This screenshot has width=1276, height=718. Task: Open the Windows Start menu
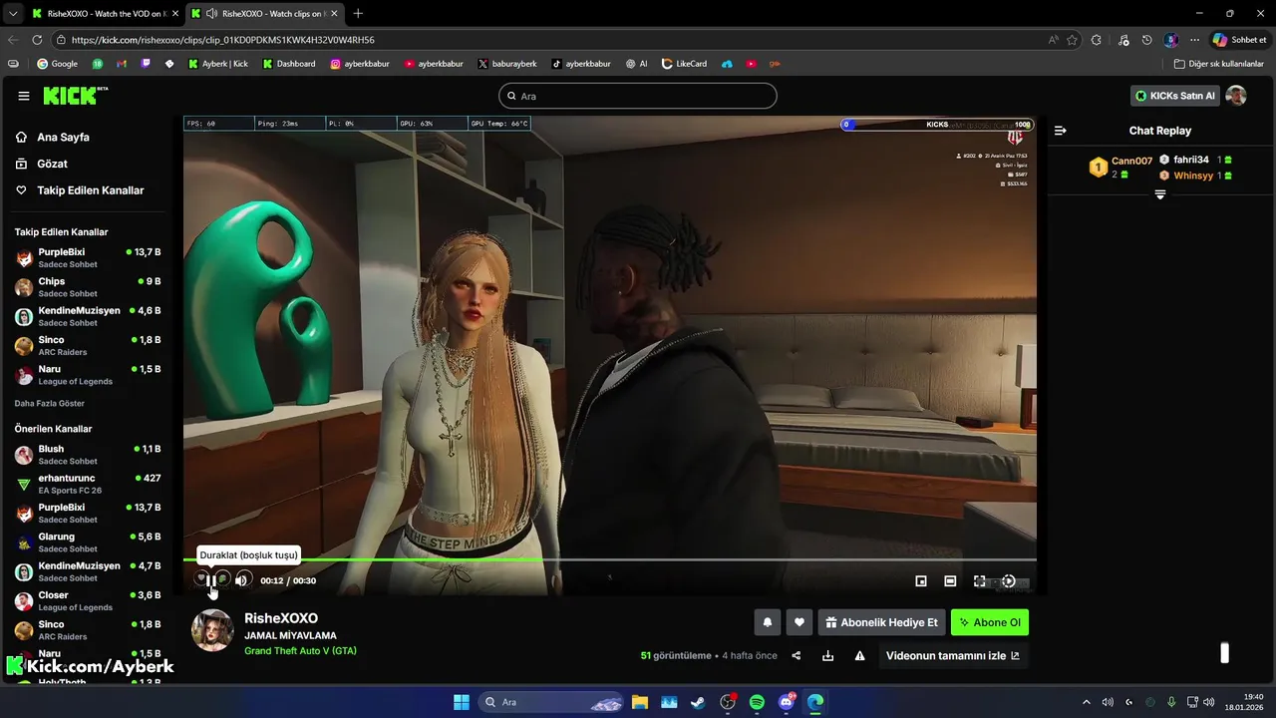click(462, 702)
